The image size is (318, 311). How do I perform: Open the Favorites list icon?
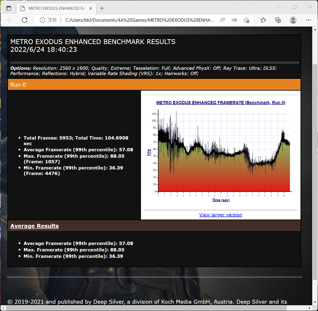click(263, 20)
